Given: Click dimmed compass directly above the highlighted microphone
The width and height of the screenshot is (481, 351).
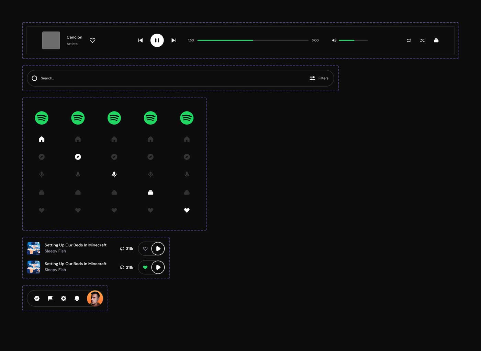Looking at the screenshot, I should tap(114, 157).
